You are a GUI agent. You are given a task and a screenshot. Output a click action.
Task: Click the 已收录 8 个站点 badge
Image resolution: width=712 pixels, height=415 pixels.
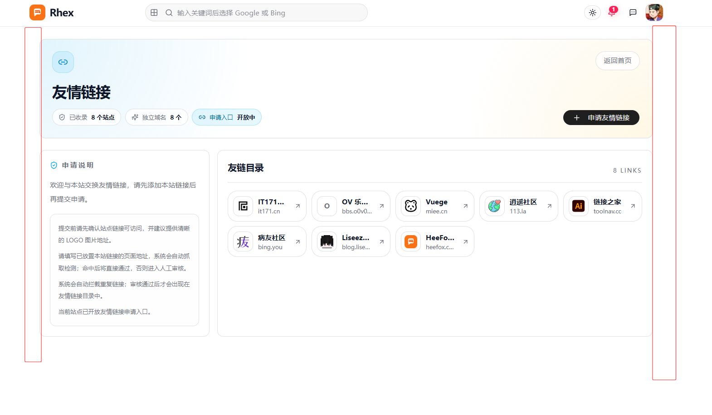coord(87,117)
